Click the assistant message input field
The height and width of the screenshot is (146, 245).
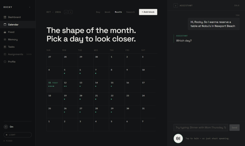201,127
